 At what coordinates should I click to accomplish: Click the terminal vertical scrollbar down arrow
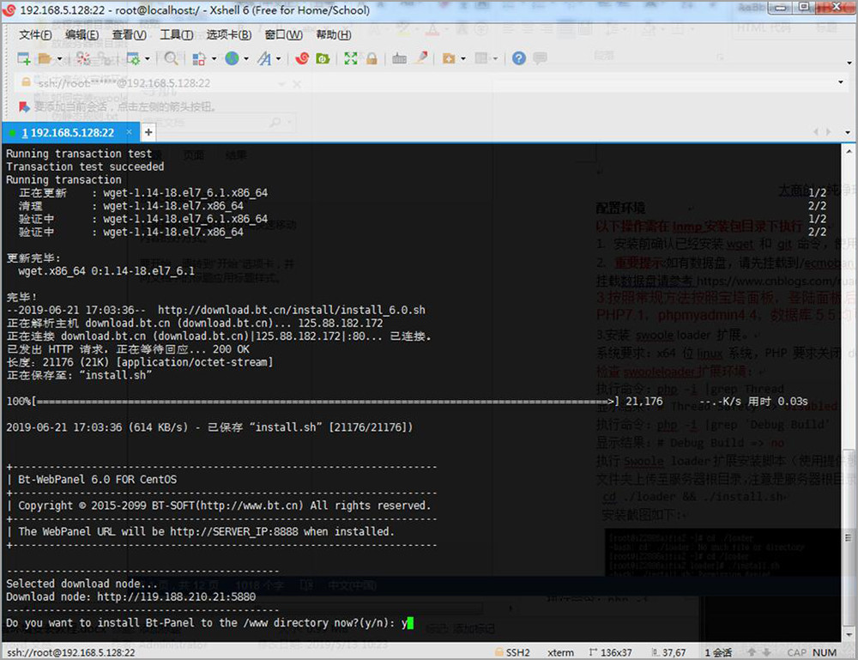pos(849,633)
